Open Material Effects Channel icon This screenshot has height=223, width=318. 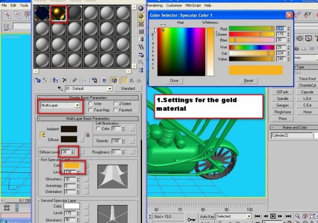tap(104, 80)
